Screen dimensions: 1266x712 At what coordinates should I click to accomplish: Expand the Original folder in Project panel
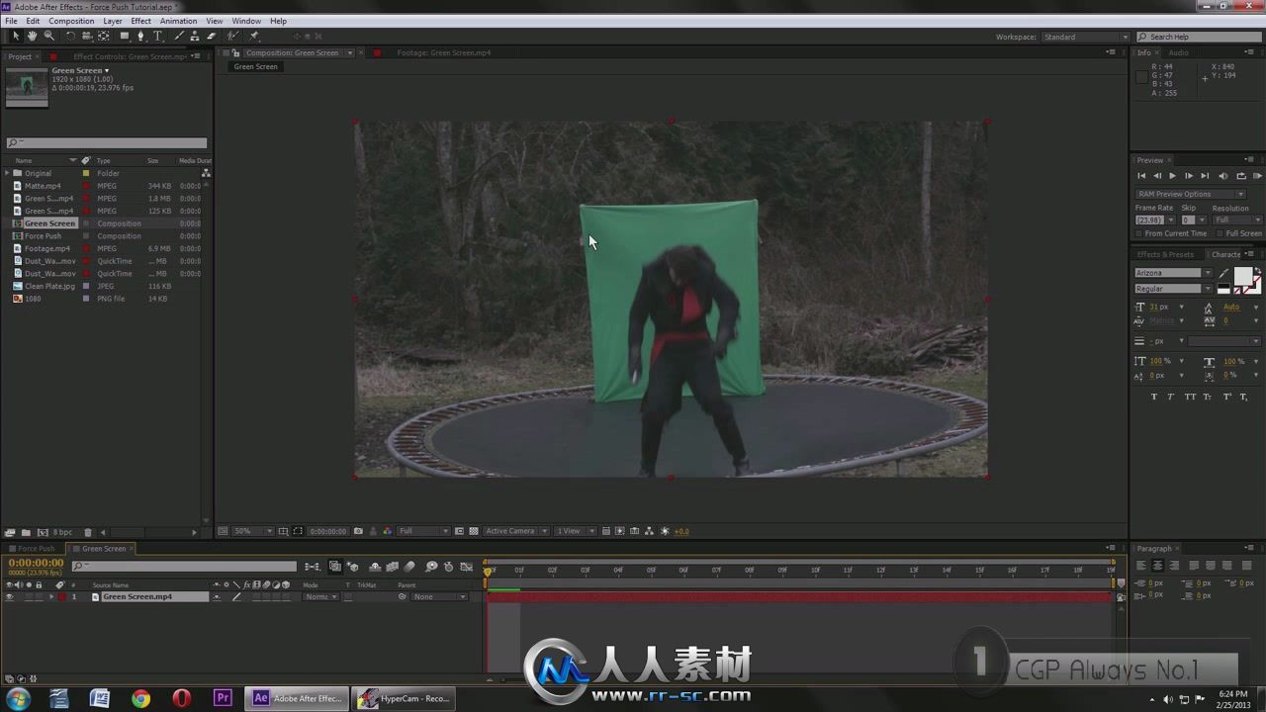point(8,173)
